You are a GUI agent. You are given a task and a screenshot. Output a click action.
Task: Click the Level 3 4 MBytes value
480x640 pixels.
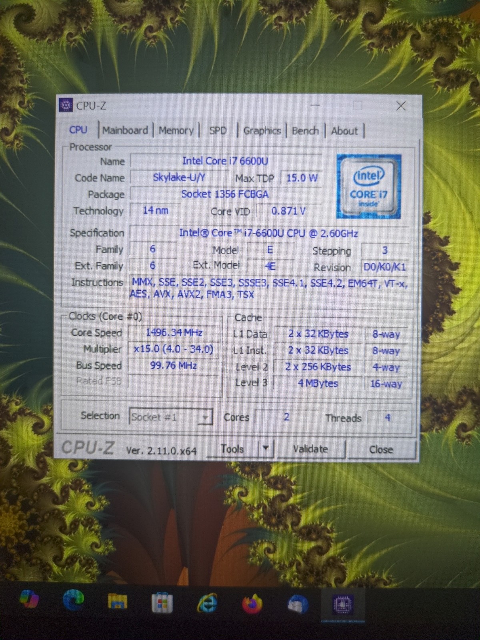[x=318, y=383]
